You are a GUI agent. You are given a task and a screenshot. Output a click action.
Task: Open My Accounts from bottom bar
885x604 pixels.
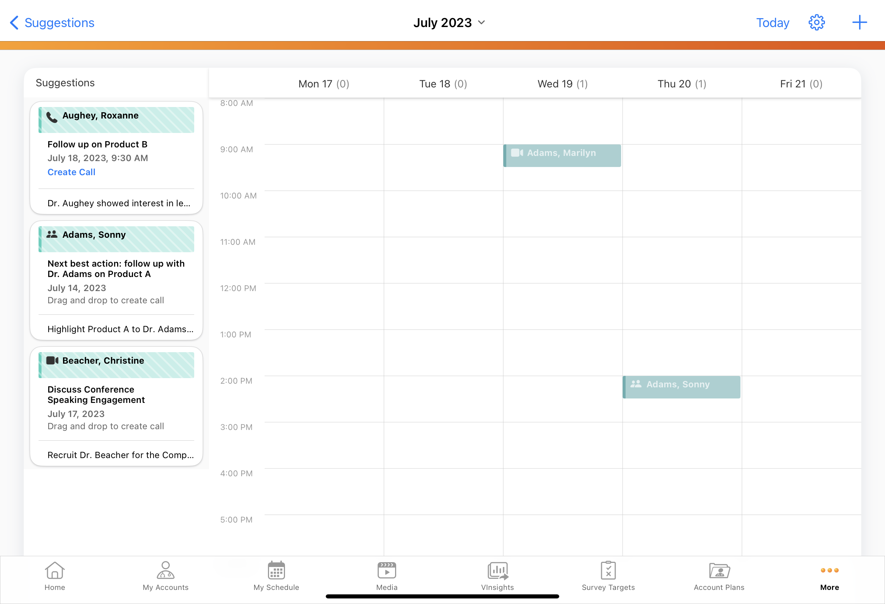pyautogui.click(x=166, y=571)
